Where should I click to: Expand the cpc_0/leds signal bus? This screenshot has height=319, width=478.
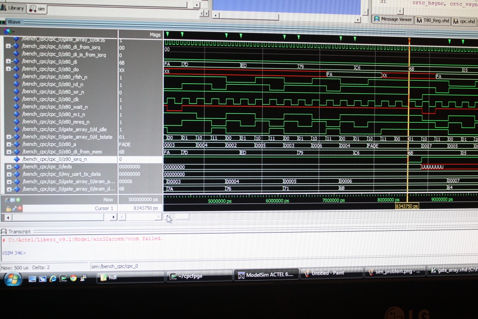click(x=9, y=167)
